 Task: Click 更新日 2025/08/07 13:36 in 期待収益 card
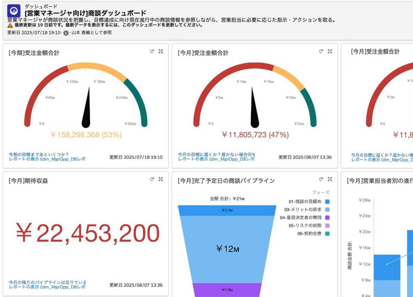point(136,285)
